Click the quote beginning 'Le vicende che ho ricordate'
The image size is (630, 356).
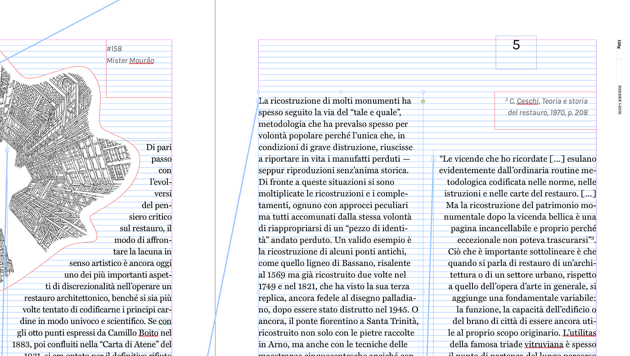click(517, 159)
